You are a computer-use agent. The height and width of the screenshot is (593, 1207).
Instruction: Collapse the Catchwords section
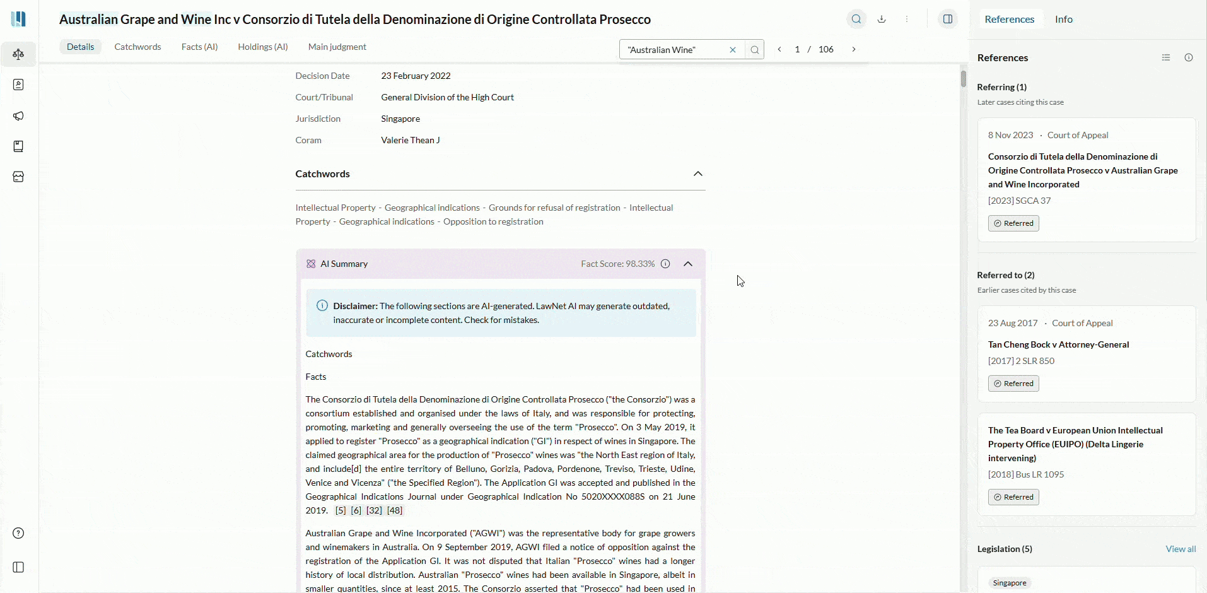coord(697,173)
